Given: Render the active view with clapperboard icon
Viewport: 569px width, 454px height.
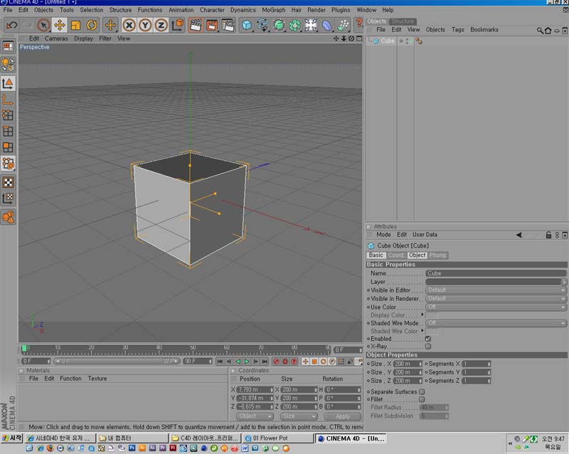Looking at the screenshot, I should tap(195, 25).
